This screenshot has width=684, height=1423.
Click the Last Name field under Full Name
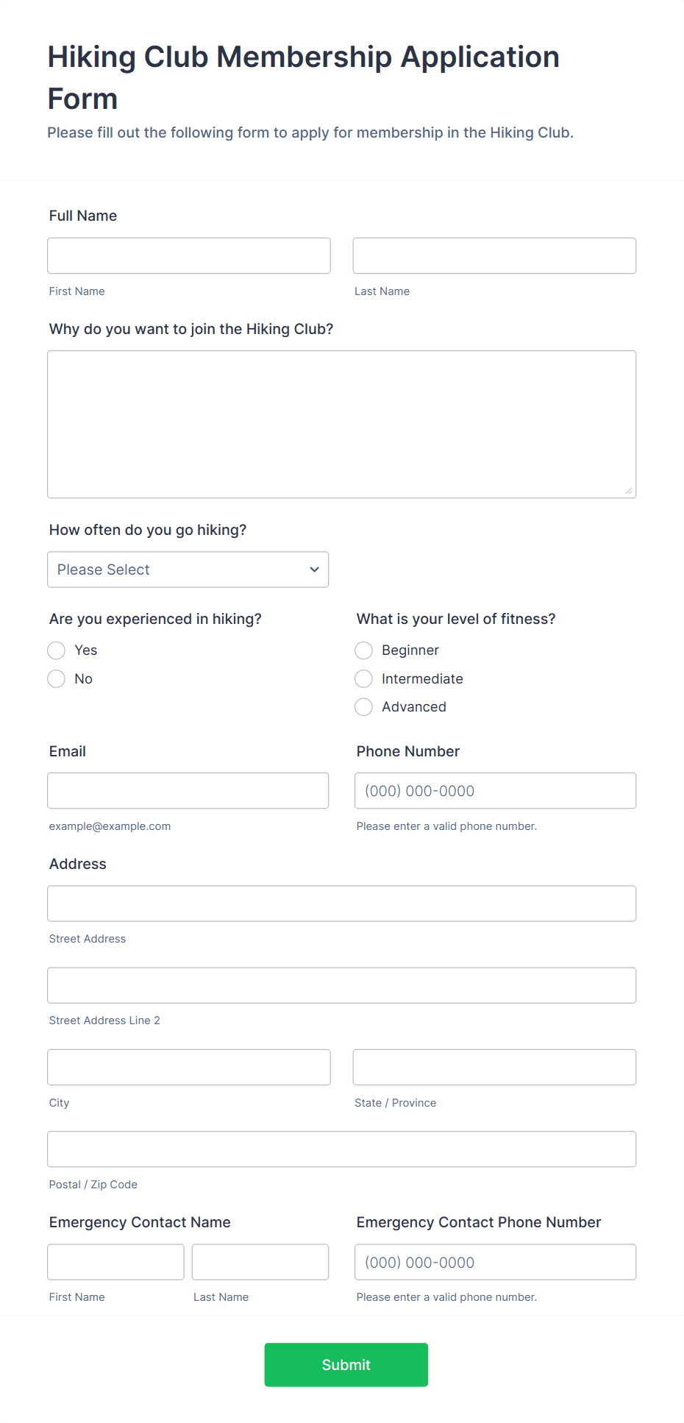tap(494, 255)
